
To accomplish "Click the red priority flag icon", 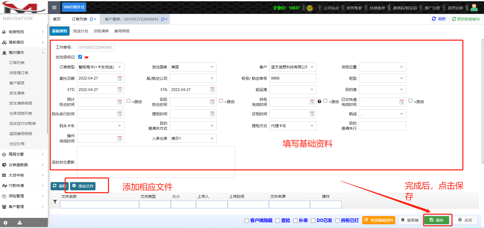I will pos(86,57).
